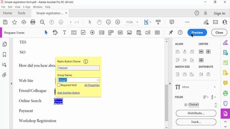
Task: Open the E-Sign menu
Action: (27, 7)
